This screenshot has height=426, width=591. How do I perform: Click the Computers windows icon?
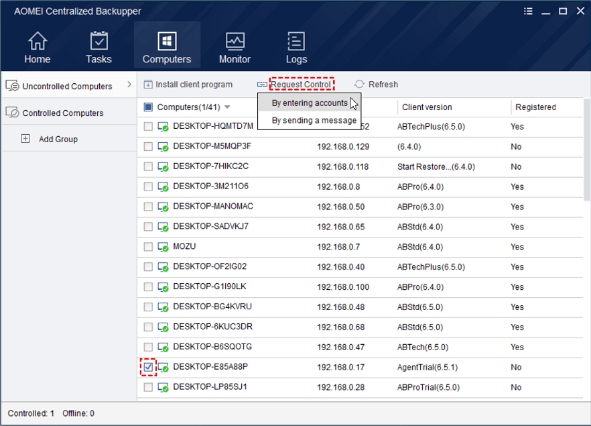coord(167,41)
